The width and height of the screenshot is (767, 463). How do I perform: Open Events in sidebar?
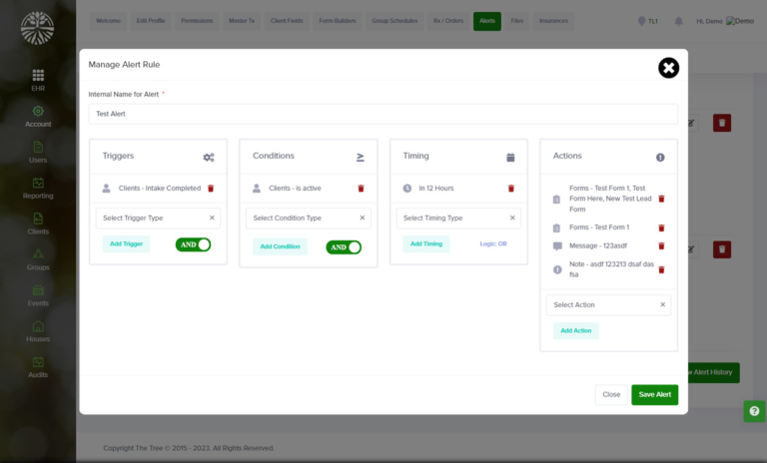[x=38, y=295]
